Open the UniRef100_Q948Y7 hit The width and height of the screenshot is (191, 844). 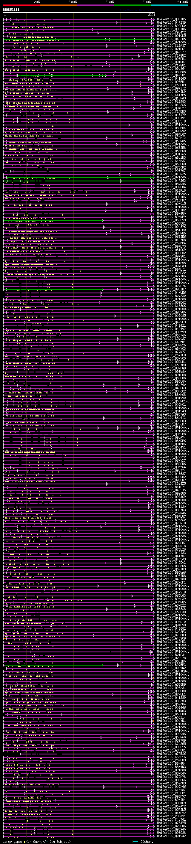(171, 108)
